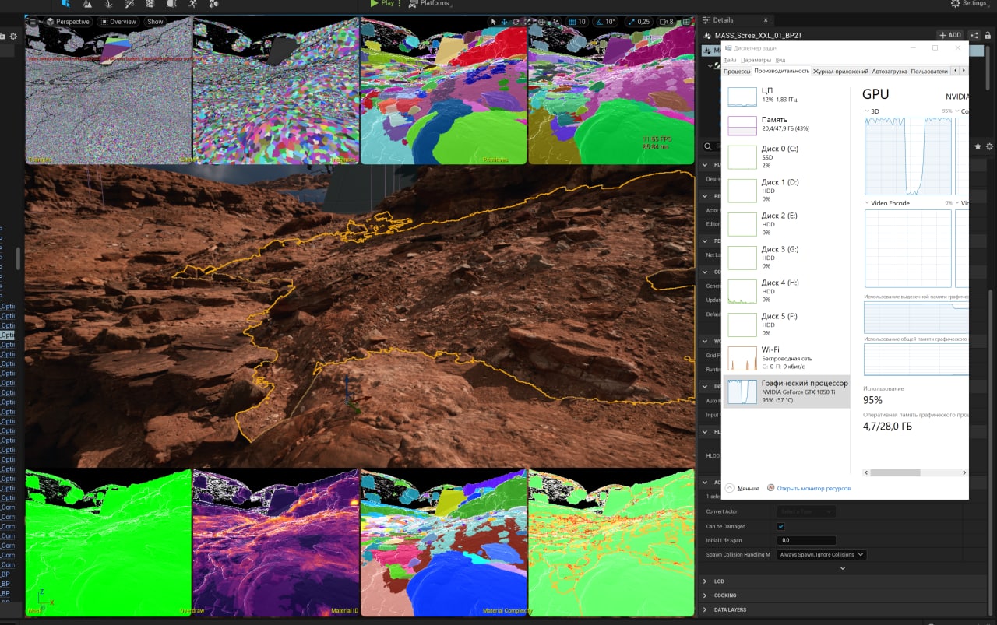The width and height of the screenshot is (997, 625).
Task: Toggle the world coordinate globe icon
Action: 541,22
